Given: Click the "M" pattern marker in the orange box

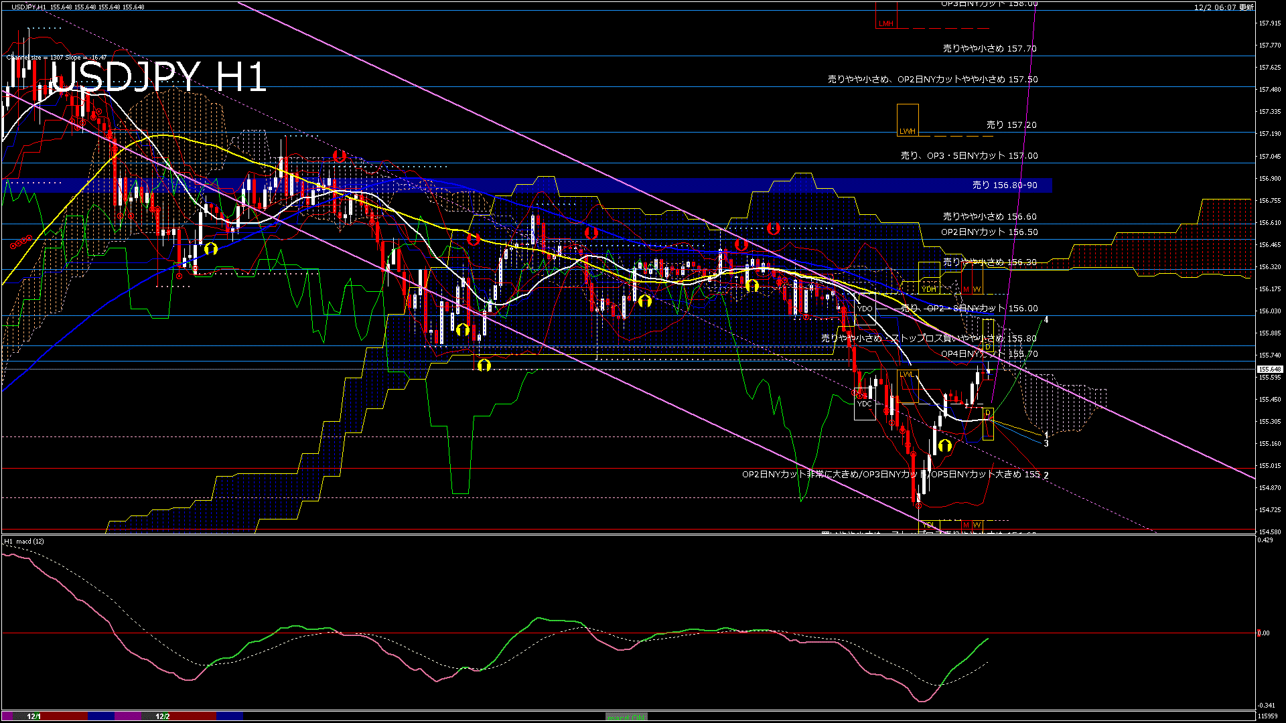Looking at the screenshot, I should (966, 289).
